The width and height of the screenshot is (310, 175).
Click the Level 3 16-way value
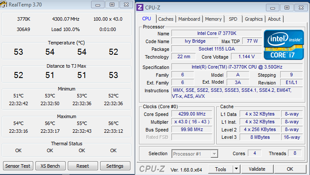[x=292, y=137]
